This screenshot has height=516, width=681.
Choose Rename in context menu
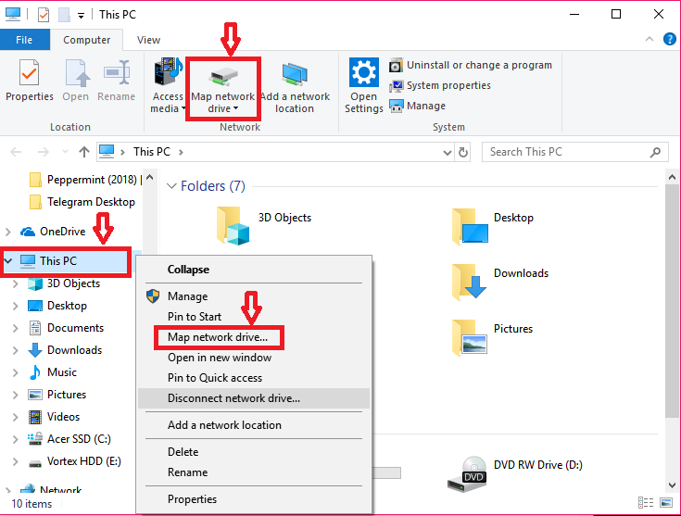point(254,472)
